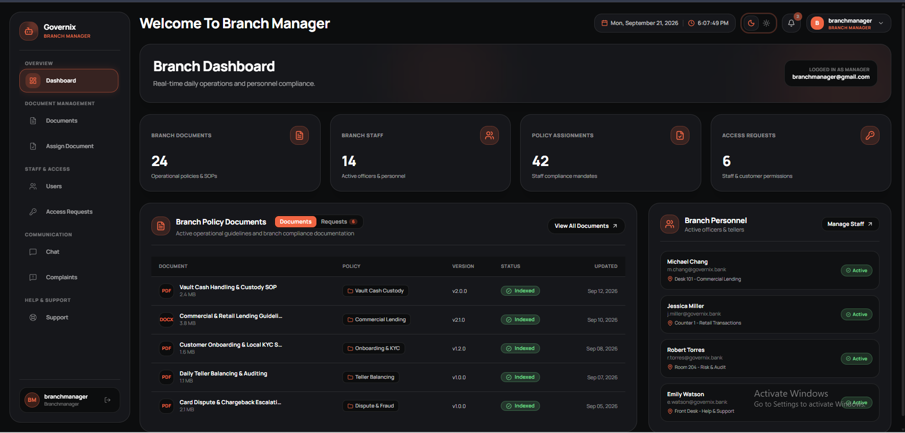
Task: Click the Dispute & Fraud policy tag
Action: [x=371, y=406]
